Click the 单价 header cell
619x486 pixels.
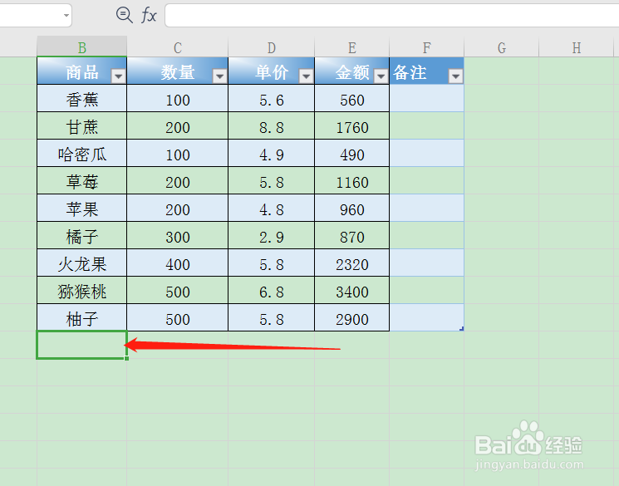(x=271, y=71)
